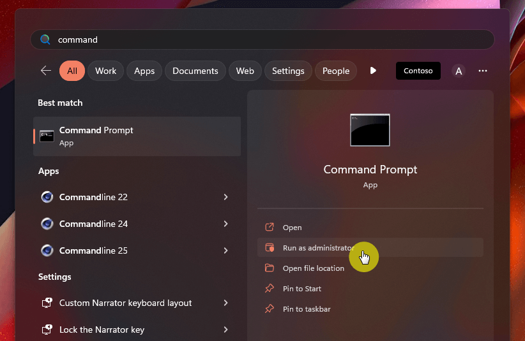Click the Lock the Narrator key icon
This screenshot has height=341, width=525.
click(x=47, y=330)
